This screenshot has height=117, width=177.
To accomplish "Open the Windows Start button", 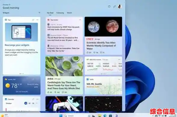I will [61, 115].
